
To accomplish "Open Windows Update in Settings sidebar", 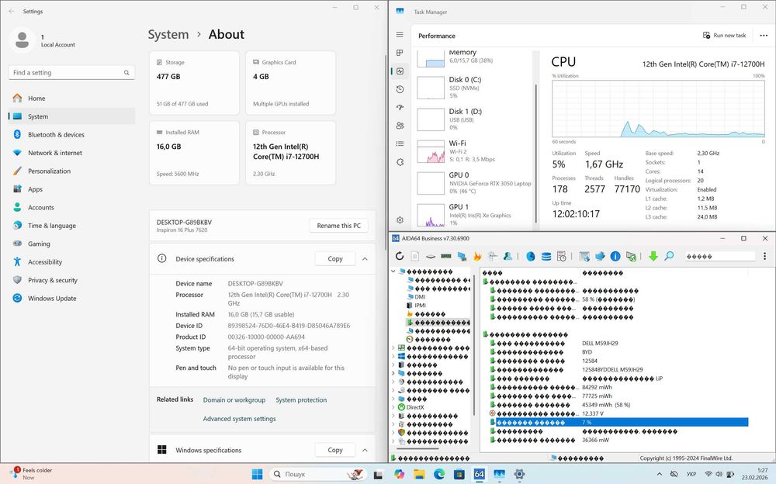I will tap(71, 298).
